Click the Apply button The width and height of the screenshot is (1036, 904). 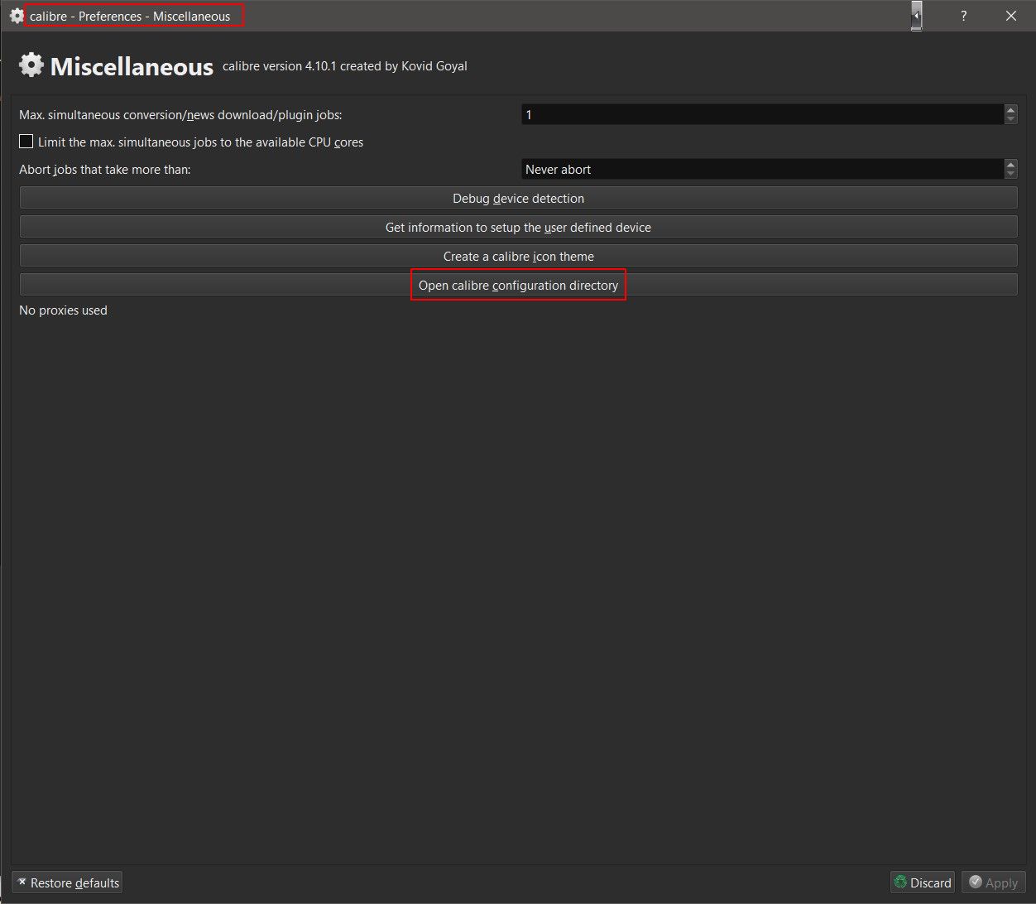(994, 882)
